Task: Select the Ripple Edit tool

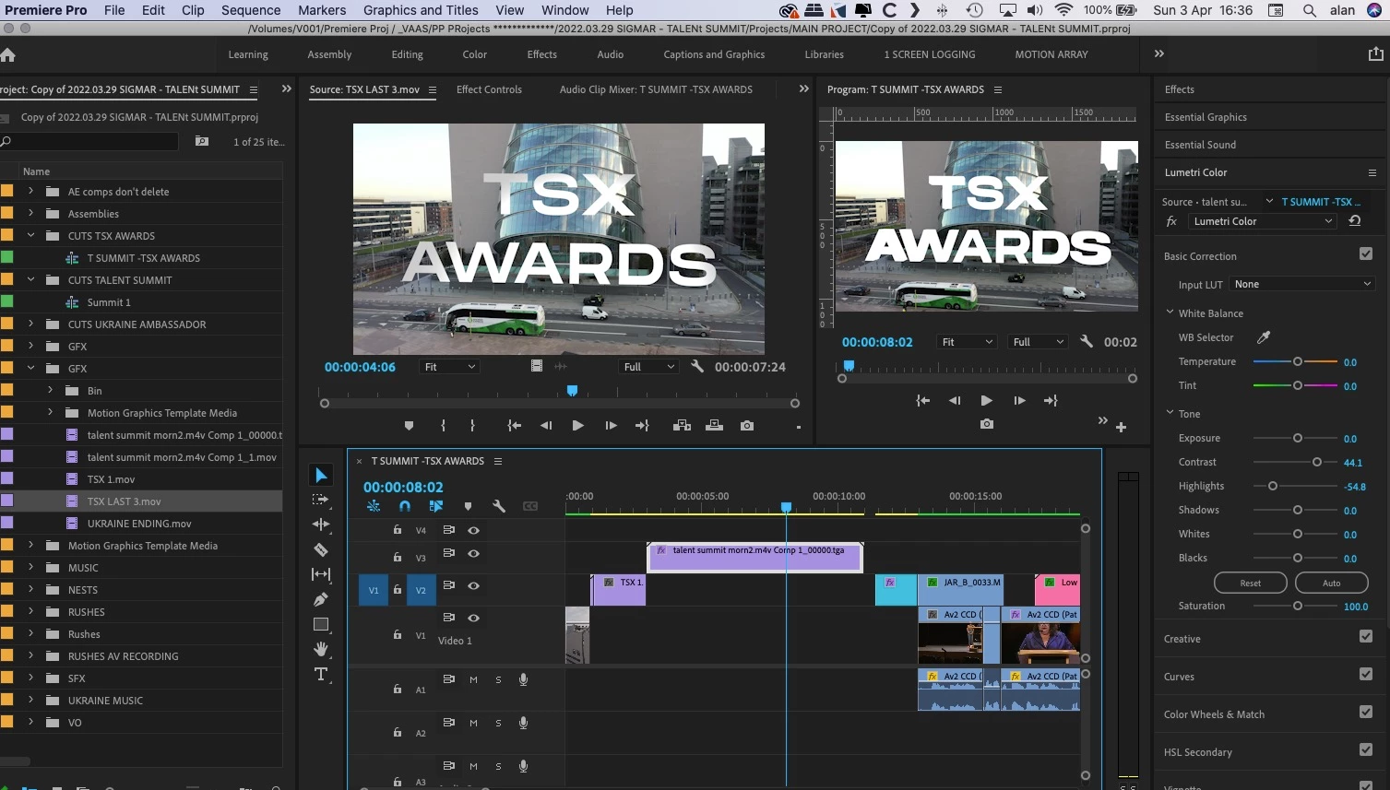Action: click(x=321, y=525)
